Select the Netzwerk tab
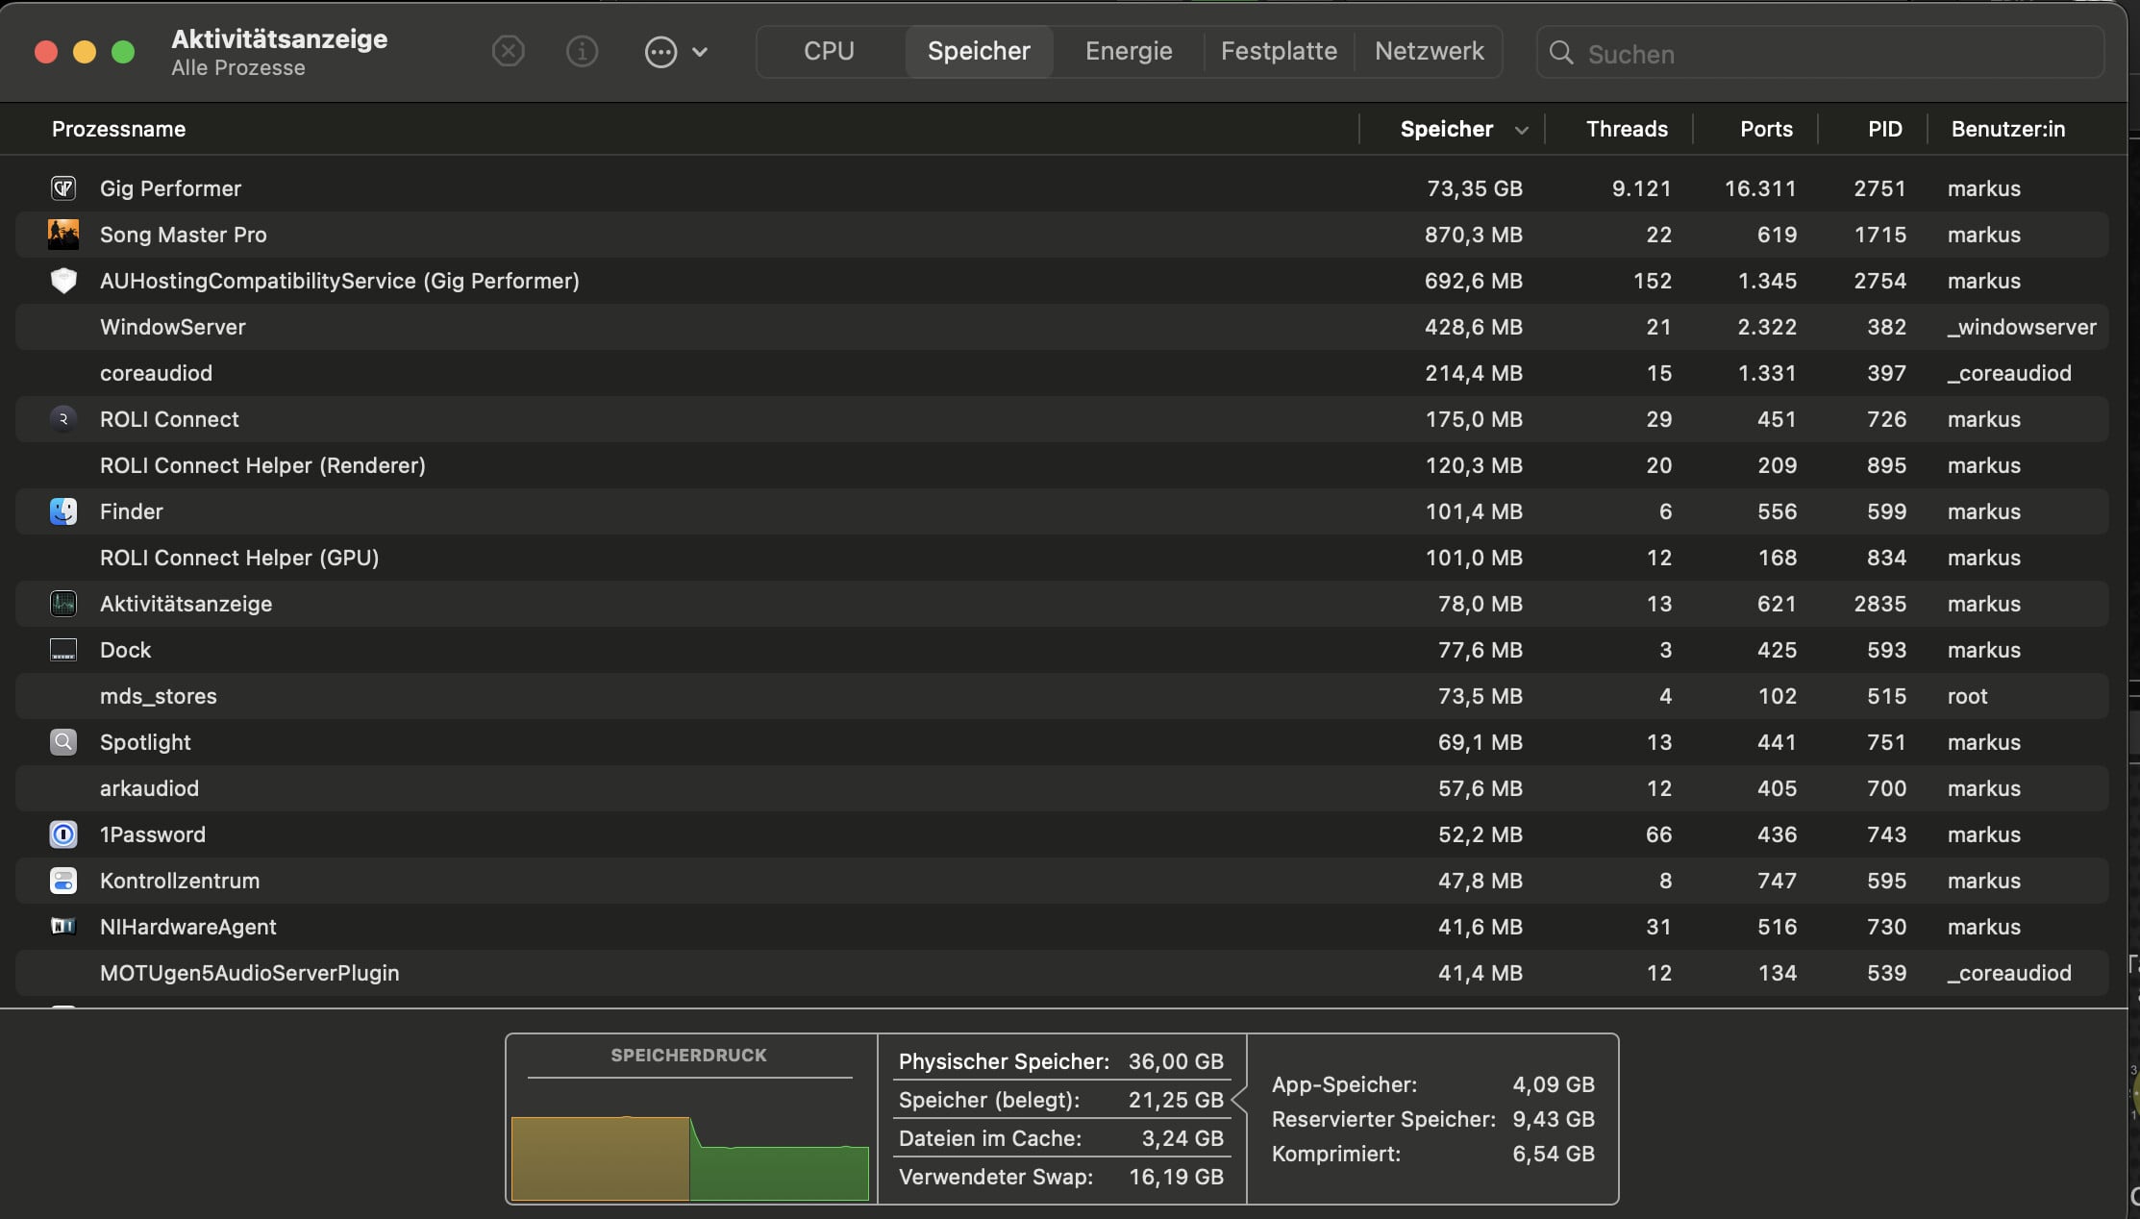 click(x=1429, y=51)
